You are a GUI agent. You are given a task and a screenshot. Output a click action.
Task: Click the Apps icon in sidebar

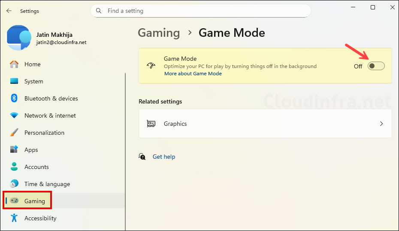pos(14,149)
